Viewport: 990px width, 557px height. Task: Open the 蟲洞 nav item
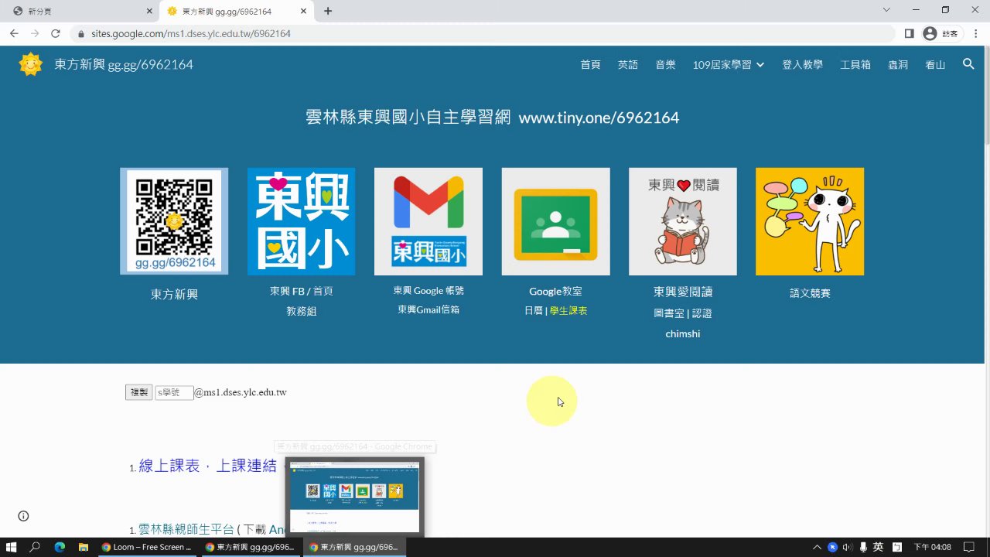(x=898, y=65)
